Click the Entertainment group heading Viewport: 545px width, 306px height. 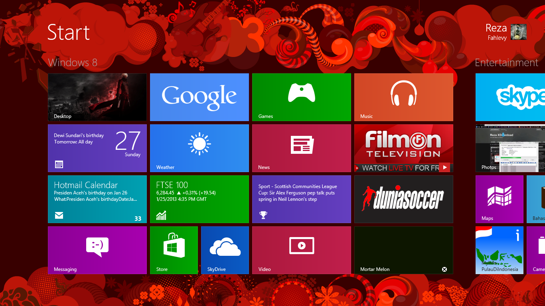pos(507,63)
